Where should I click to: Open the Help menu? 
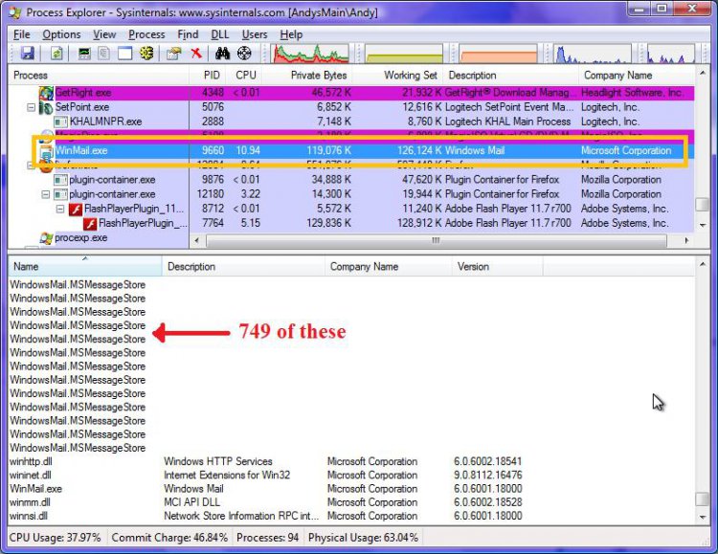291,34
